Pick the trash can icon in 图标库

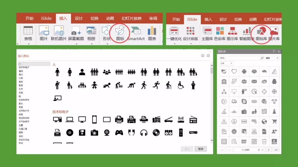264,141
